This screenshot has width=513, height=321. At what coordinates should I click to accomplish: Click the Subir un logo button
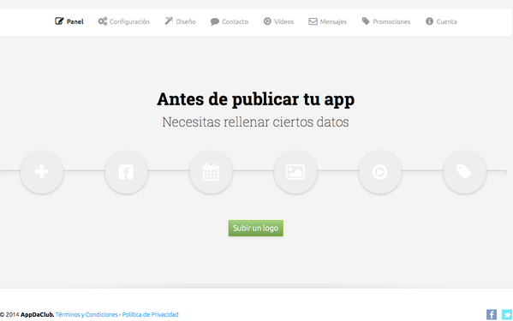click(256, 229)
